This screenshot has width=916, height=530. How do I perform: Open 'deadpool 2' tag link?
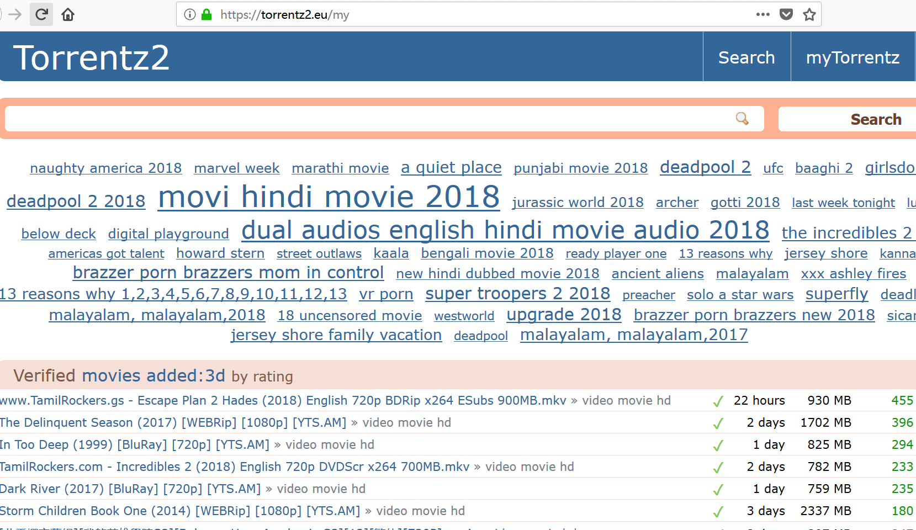tap(705, 167)
